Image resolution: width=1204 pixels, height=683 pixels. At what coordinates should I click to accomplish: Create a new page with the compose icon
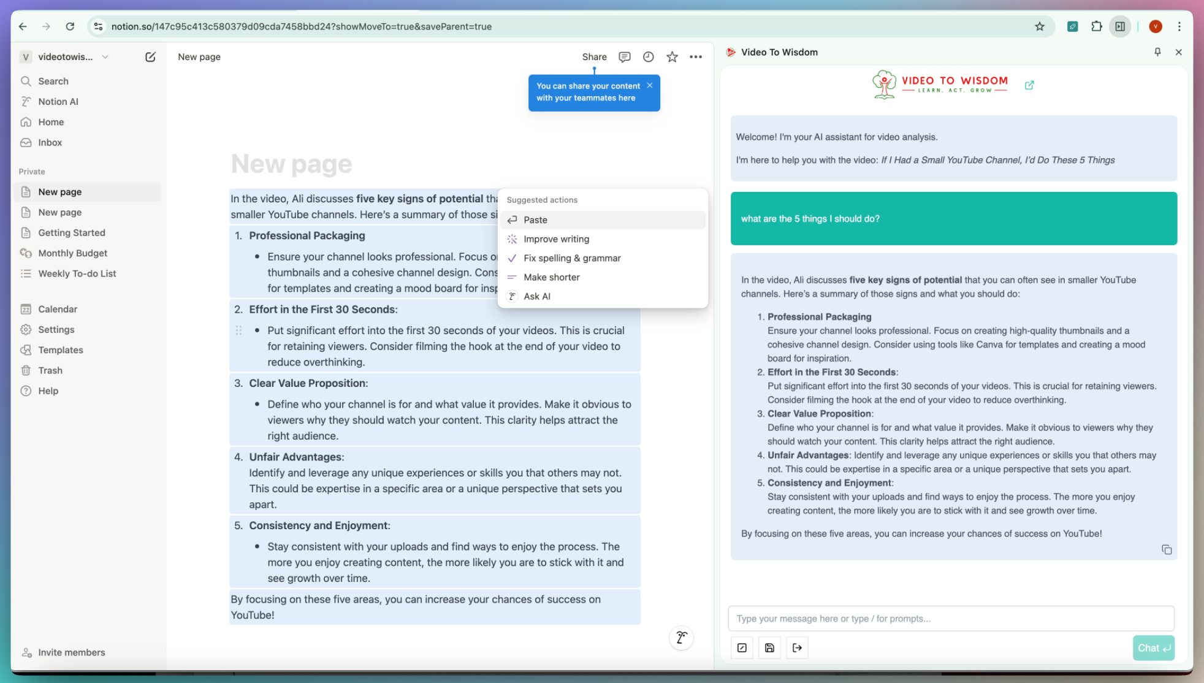coord(150,57)
